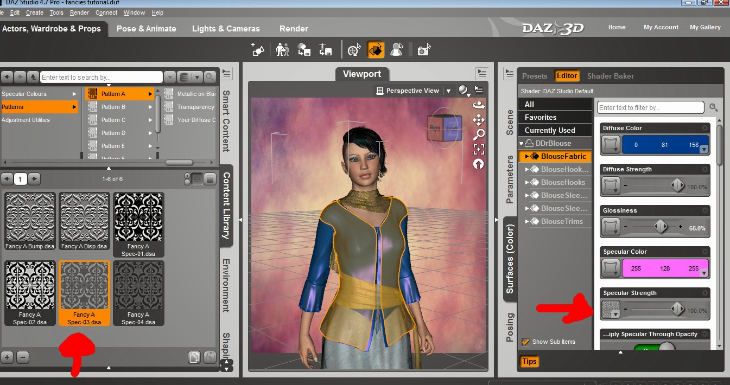The image size is (730, 385).
Task: Click the viewport frame selection icon
Action: pos(478,149)
